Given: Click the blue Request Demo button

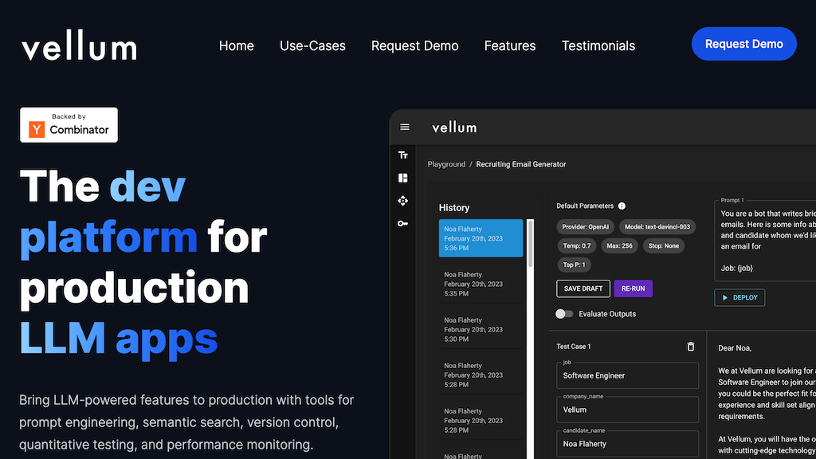Looking at the screenshot, I should coord(743,44).
